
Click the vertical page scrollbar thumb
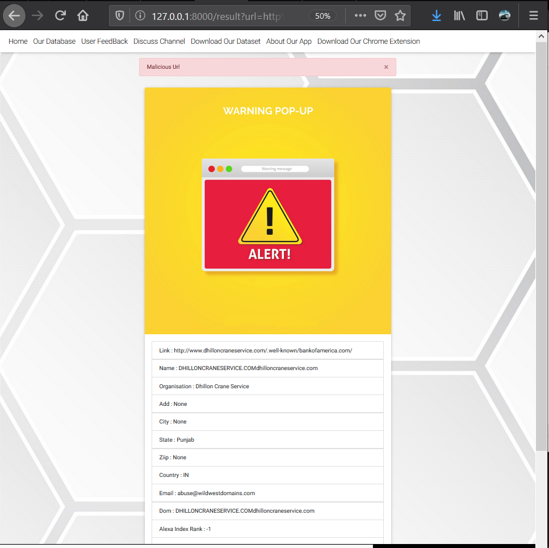541,246
